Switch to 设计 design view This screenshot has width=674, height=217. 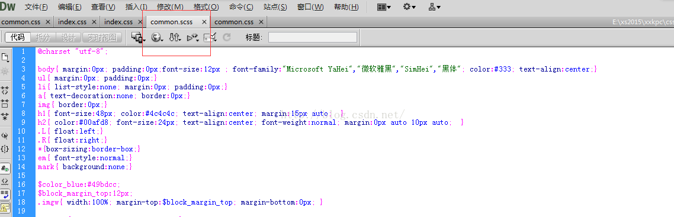(x=69, y=38)
